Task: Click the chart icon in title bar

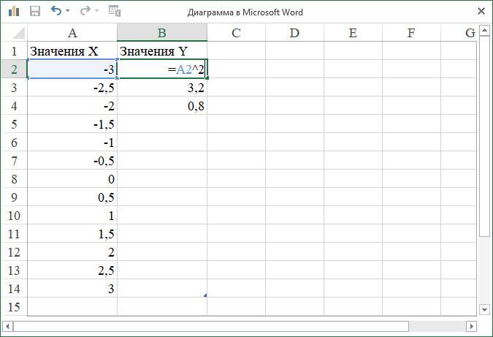Action: pos(14,11)
